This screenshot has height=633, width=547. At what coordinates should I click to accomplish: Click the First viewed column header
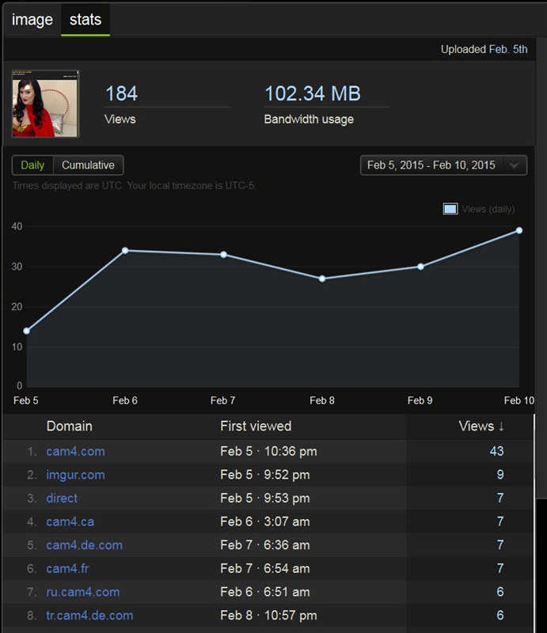pos(256,426)
